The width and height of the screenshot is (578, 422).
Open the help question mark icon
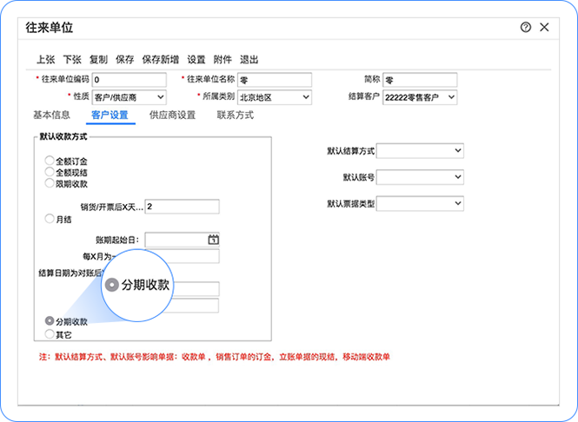[x=526, y=27]
